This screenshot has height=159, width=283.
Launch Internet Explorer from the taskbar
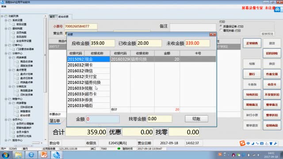click(31, 155)
